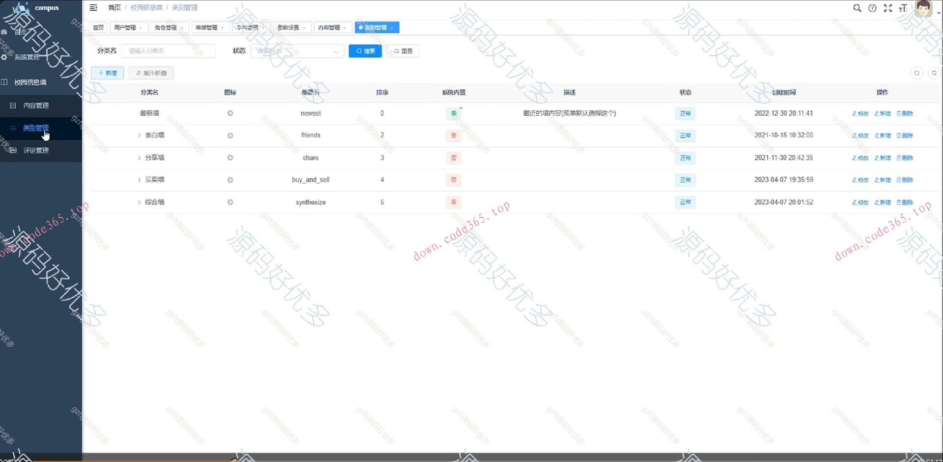Click the icon in the 最新墙 row
This screenshot has height=462, width=943.
230,113
